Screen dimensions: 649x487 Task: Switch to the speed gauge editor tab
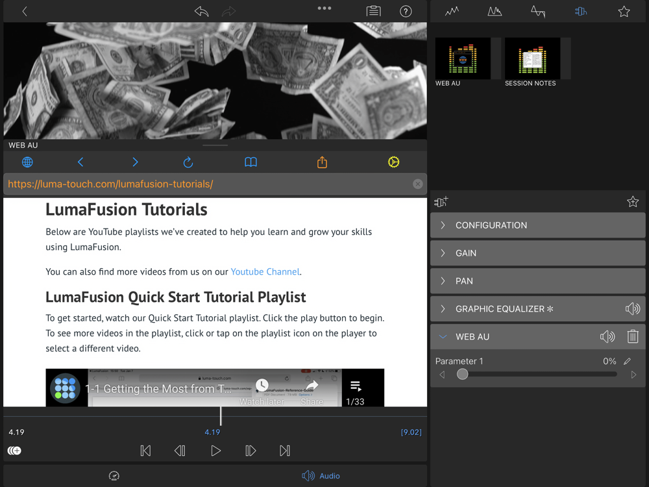pos(114,476)
